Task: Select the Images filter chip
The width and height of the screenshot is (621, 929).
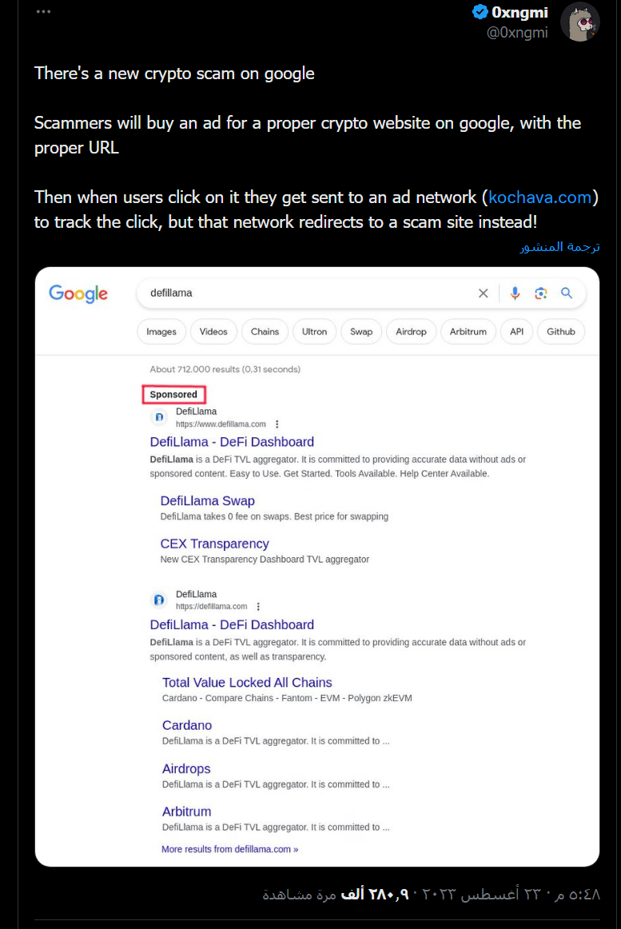Action: coord(161,332)
